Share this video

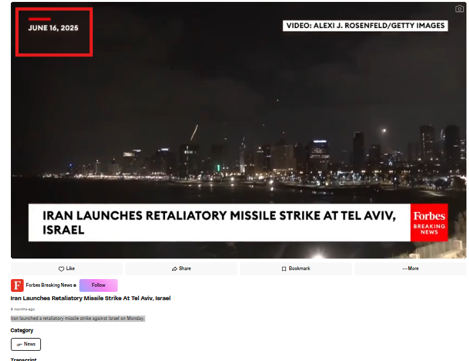pyautogui.click(x=181, y=269)
